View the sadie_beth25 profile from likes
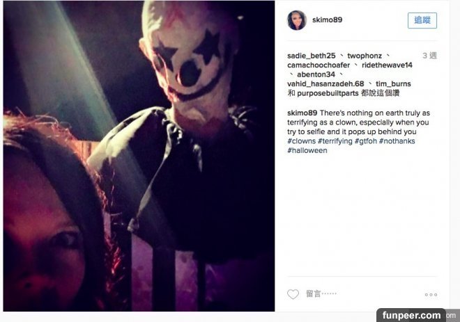Viewport: 460px width, 322px height. (312, 56)
